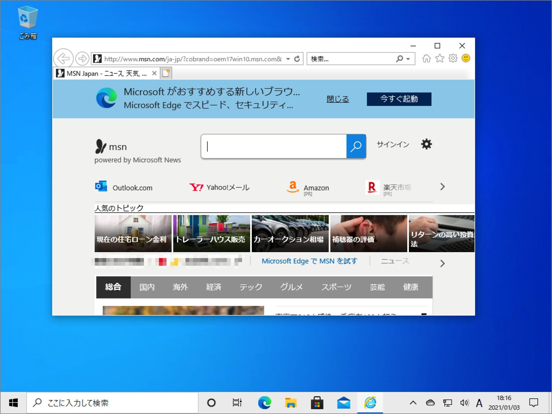Open Favorites with the star icon
The image size is (552, 414).
440,58
